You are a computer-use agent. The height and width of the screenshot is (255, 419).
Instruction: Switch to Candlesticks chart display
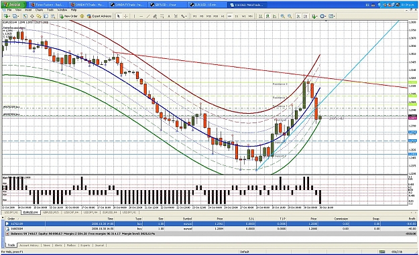click(x=267, y=16)
